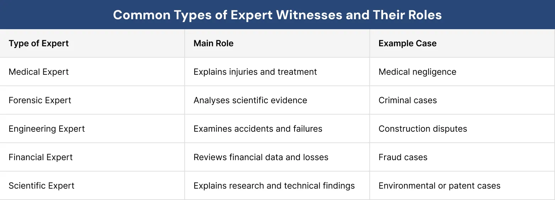The height and width of the screenshot is (200, 555).
Task: Select the 'Forensic Expert' cell
Action: click(40, 100)
